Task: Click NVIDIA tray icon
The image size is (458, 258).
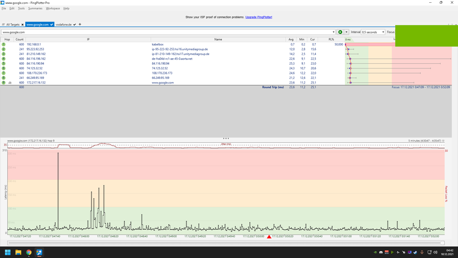Action: click(375, 252)
